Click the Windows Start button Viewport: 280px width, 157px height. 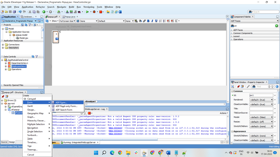96,153
